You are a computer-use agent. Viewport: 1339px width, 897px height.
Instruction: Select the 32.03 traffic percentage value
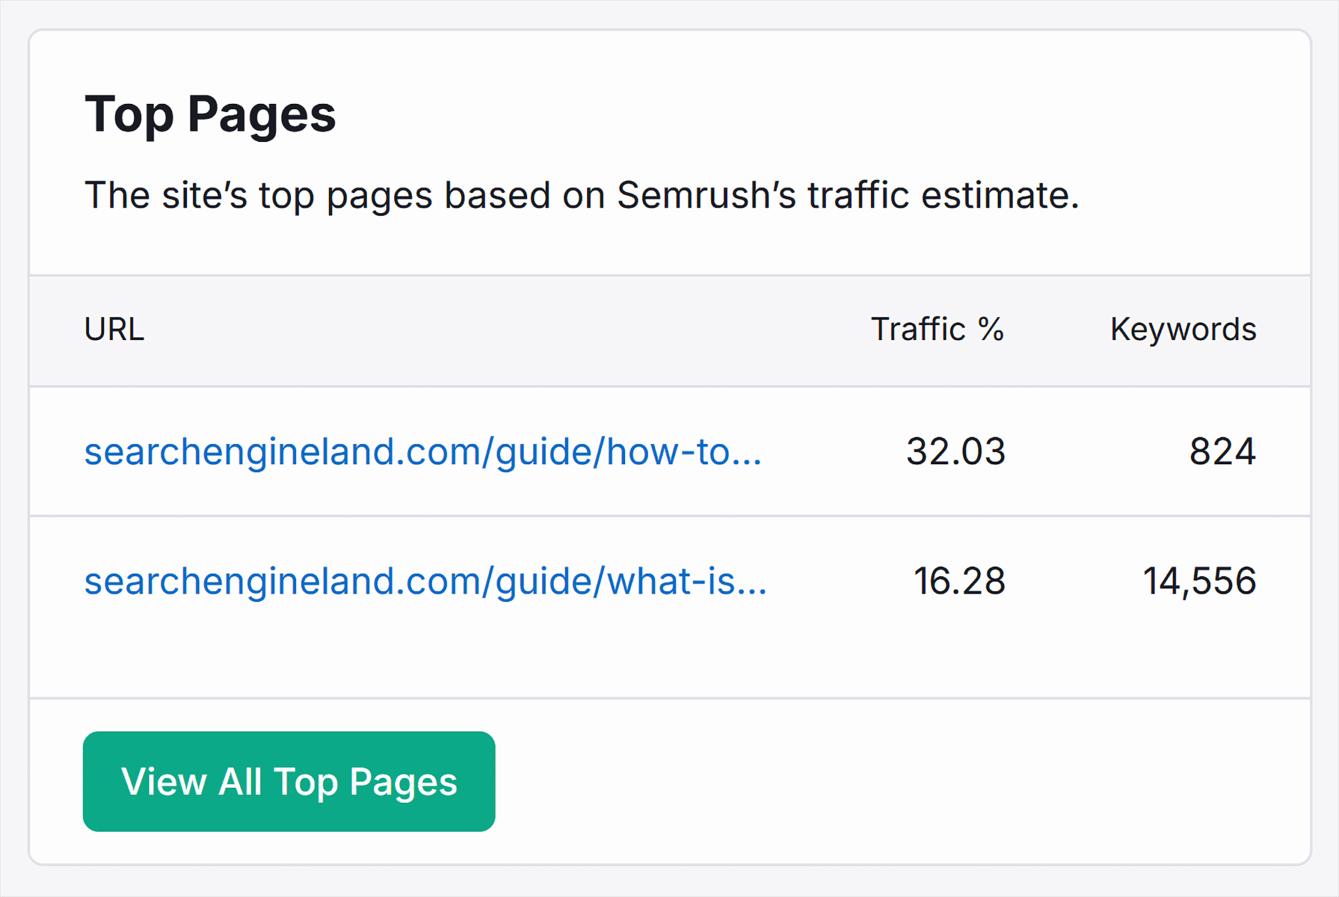tap(955, 452)
